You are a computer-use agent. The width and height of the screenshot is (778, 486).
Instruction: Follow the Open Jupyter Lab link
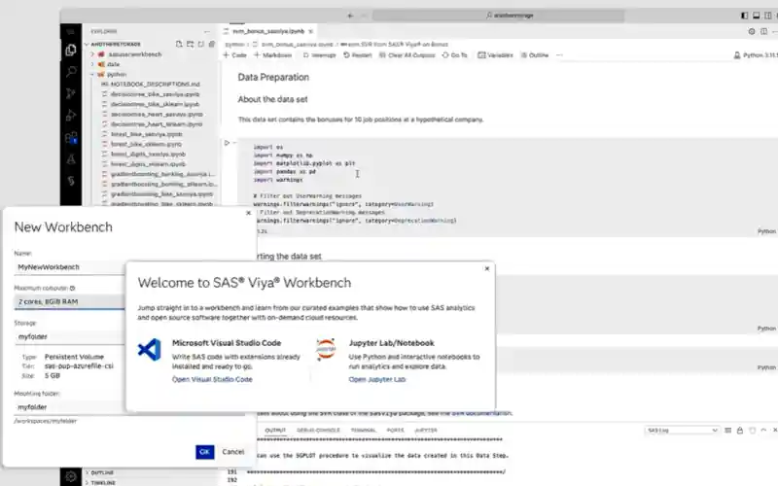click(x=377, y=379)
